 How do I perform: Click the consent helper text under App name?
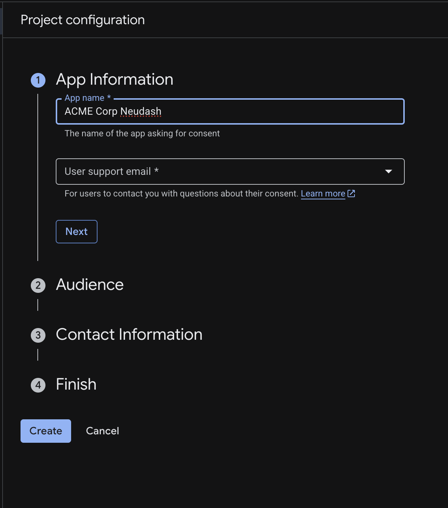coord(142,133)
